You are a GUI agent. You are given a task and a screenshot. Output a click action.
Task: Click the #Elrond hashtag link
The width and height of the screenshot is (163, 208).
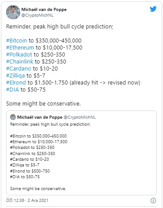click(x=16, y=82)
